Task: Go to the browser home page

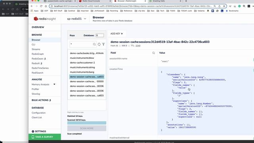Action: pos(46,6)
